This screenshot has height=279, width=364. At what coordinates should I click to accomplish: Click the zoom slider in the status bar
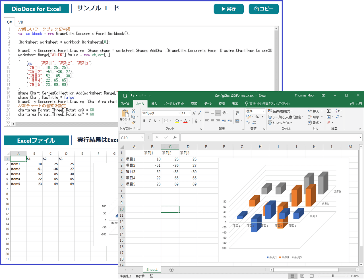[332, 276]
